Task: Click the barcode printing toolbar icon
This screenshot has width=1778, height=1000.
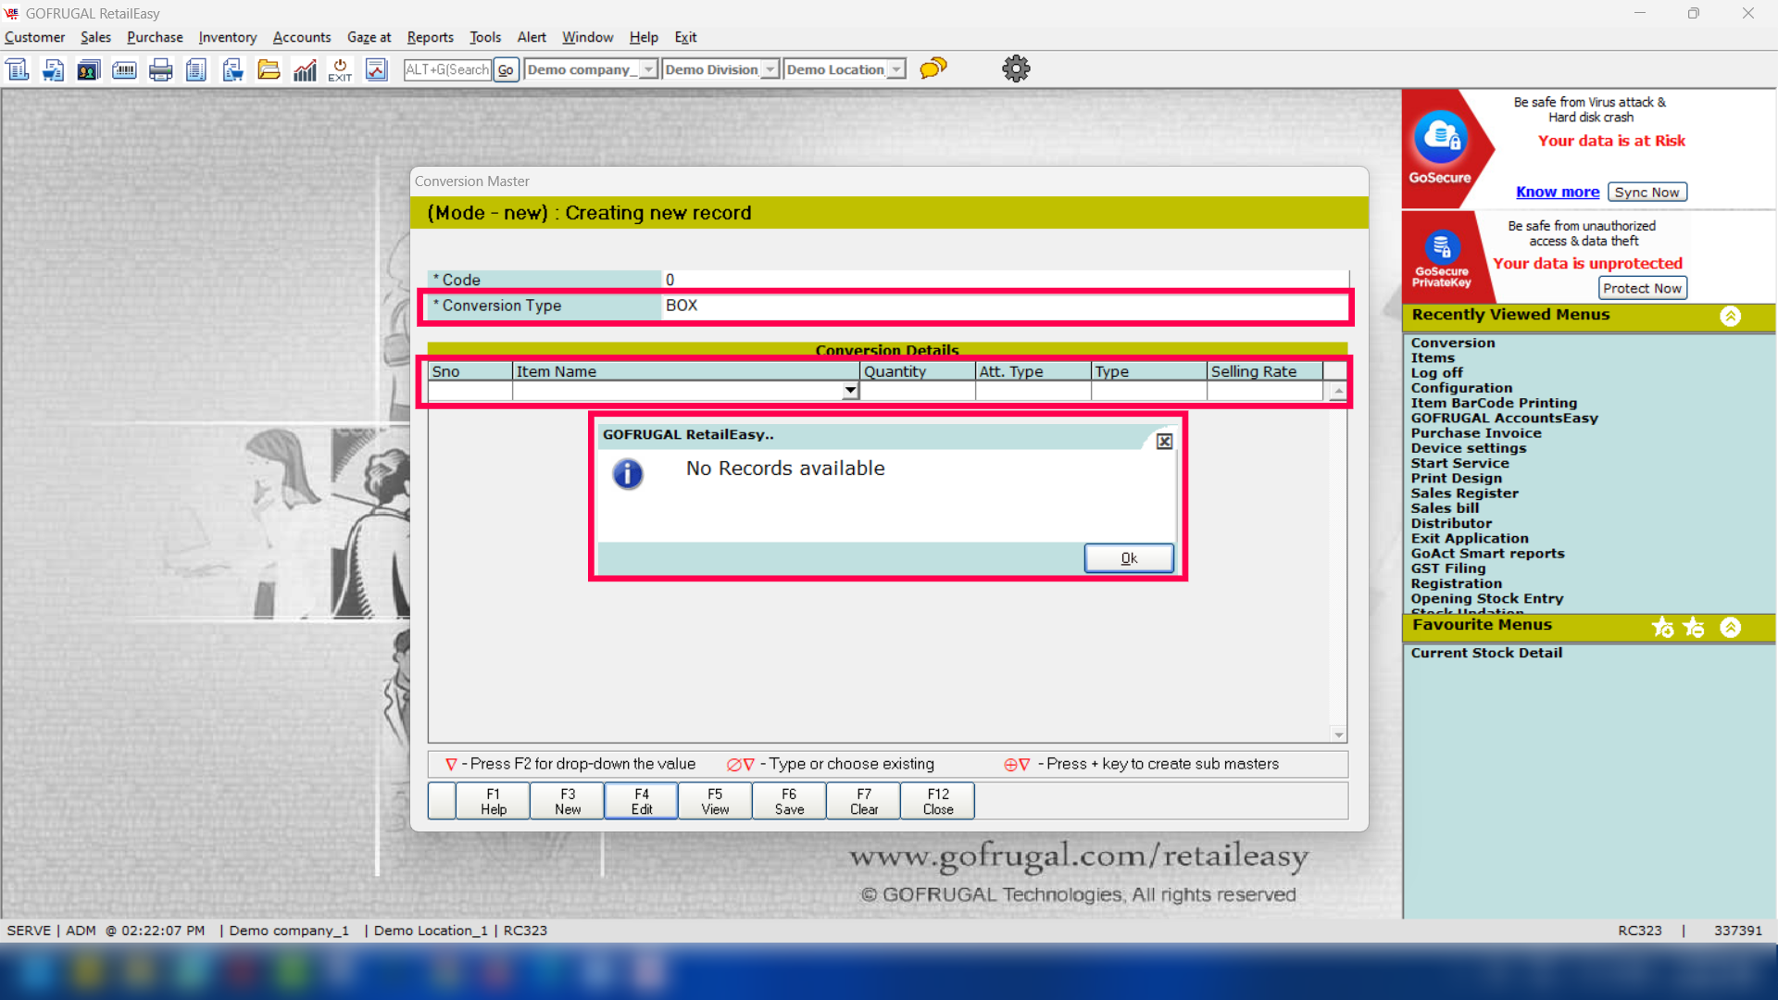Action: click(x=124, y=69)
